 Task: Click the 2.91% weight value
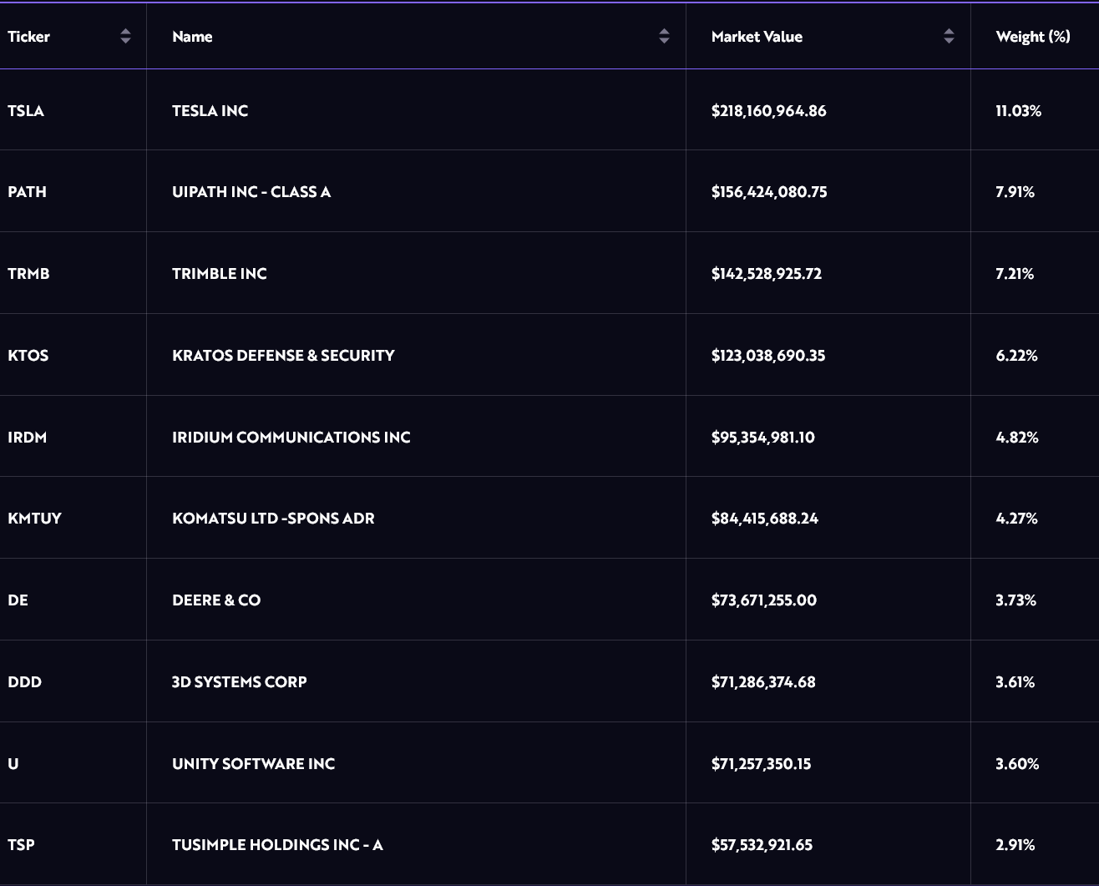[1015, 845]
